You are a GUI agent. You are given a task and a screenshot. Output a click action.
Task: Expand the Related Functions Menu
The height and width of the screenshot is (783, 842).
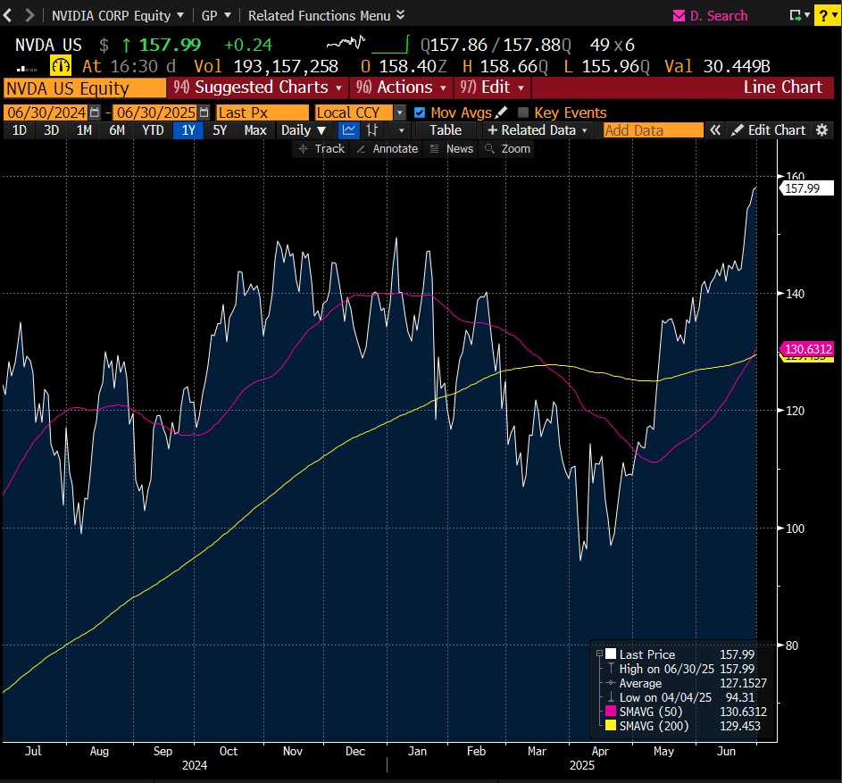point(326,15)
